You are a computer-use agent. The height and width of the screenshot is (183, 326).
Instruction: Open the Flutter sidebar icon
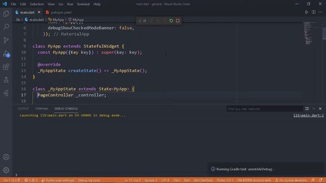point(6,93)
